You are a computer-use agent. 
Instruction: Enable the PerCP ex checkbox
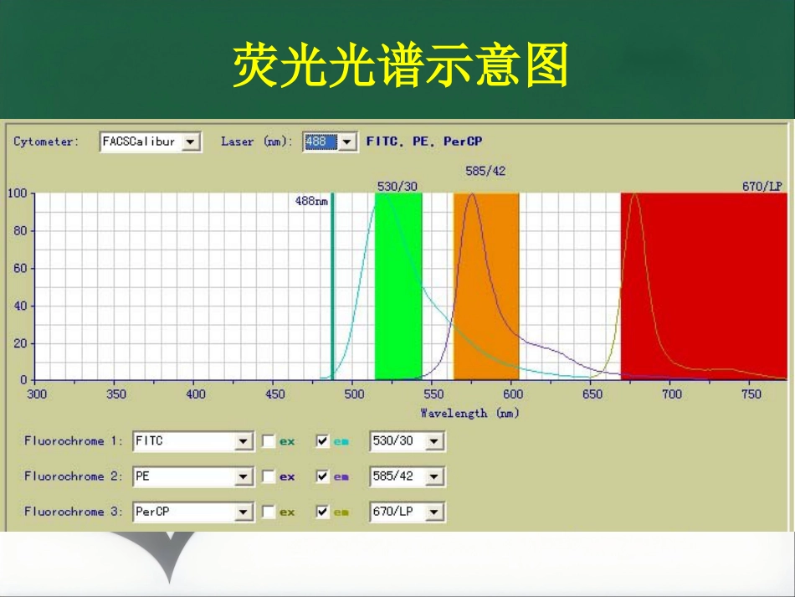[269, 512]
